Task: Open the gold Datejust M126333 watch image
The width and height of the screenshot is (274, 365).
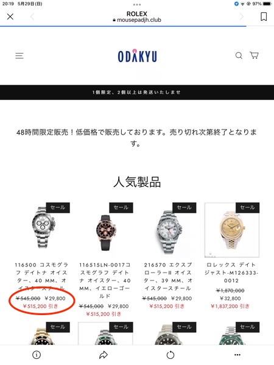Action: (x=232, y=230)
